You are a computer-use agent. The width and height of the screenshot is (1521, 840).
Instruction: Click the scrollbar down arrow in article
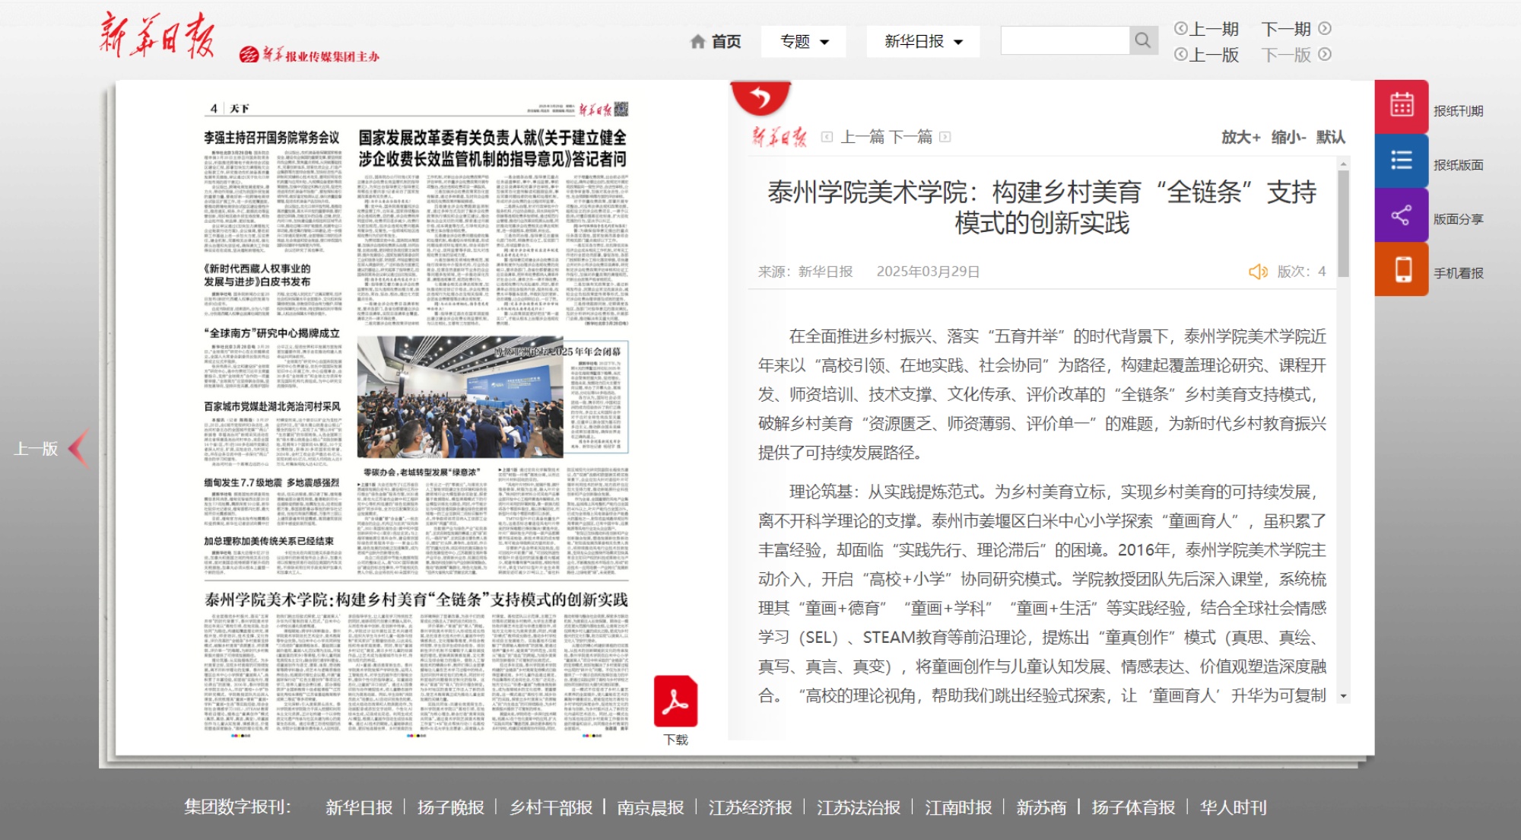point(1343,695)
